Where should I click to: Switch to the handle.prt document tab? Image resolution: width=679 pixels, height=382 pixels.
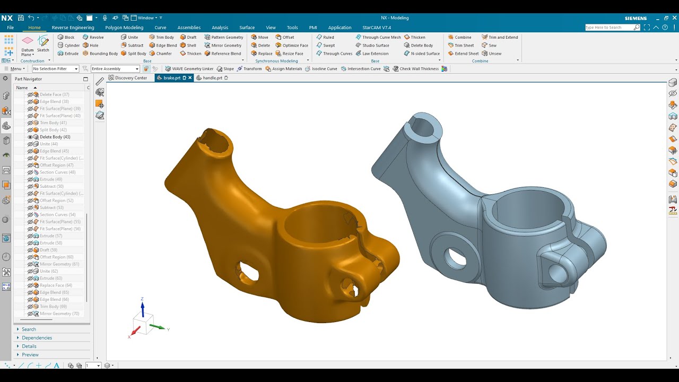point(212,78)
